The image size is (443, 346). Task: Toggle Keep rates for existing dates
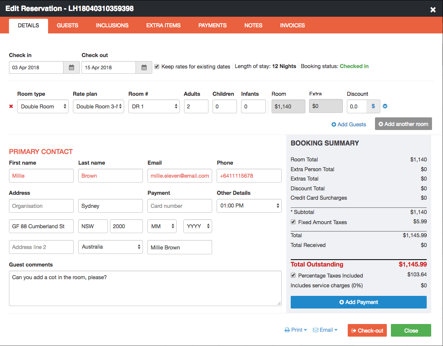[x=157, y=66]
